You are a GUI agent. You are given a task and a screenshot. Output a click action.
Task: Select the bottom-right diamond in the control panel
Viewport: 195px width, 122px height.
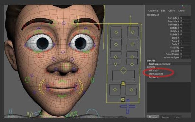click(x=131, y=90)
